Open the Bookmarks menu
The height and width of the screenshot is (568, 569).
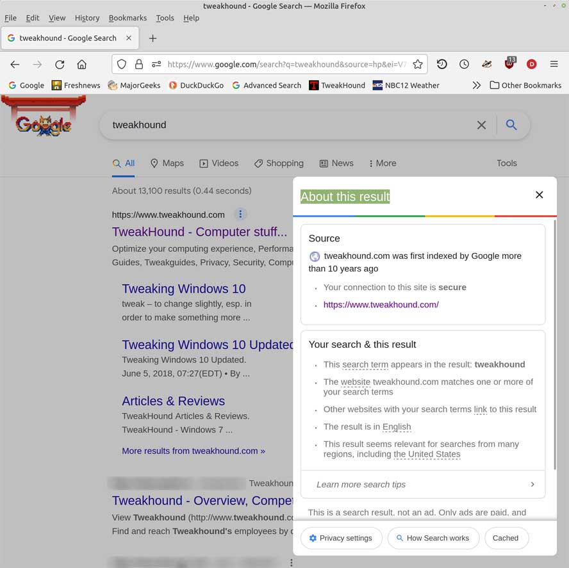click(x=128, y=18)
